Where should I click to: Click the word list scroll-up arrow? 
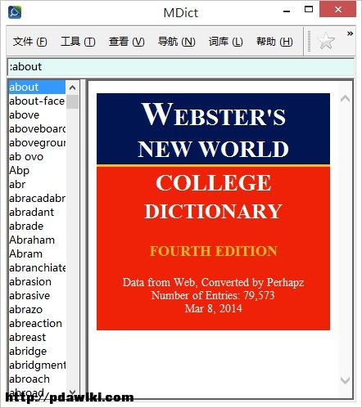click(72, 87)
